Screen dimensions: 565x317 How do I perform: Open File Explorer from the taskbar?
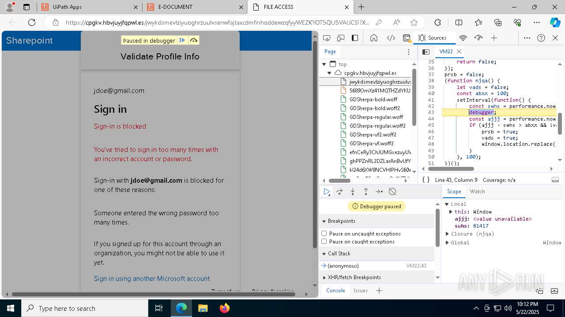(x=203, y=308)
